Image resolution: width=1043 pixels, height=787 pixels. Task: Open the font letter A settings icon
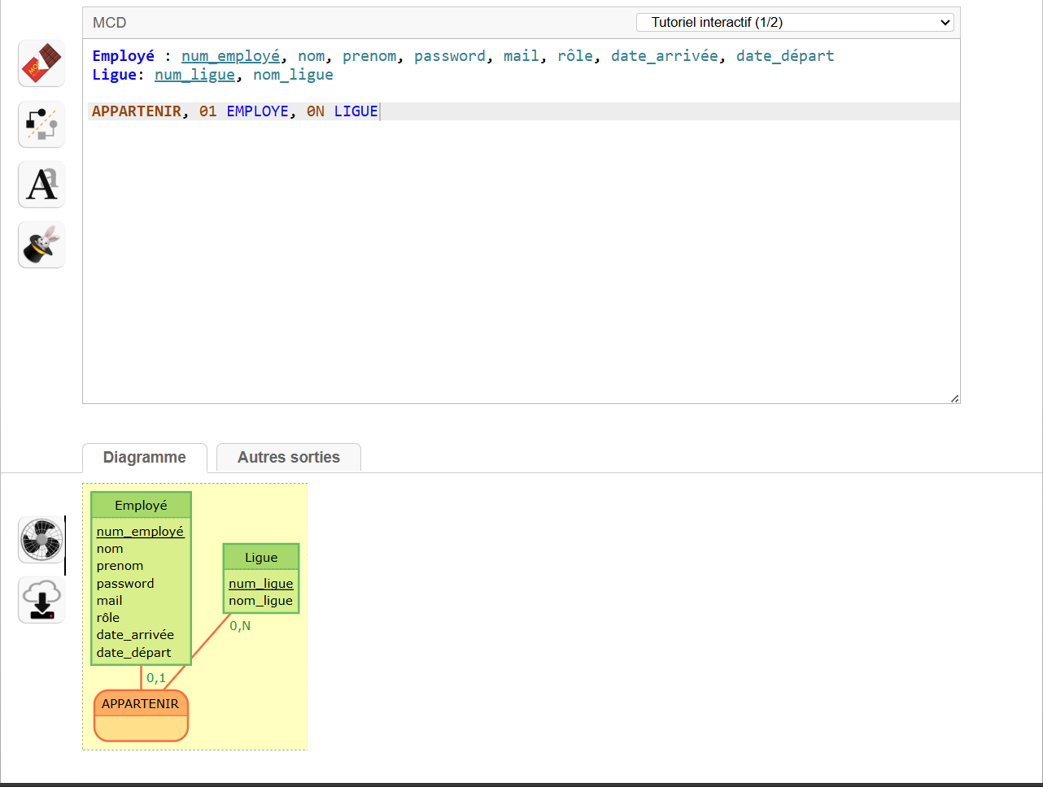tap(41, 185)
